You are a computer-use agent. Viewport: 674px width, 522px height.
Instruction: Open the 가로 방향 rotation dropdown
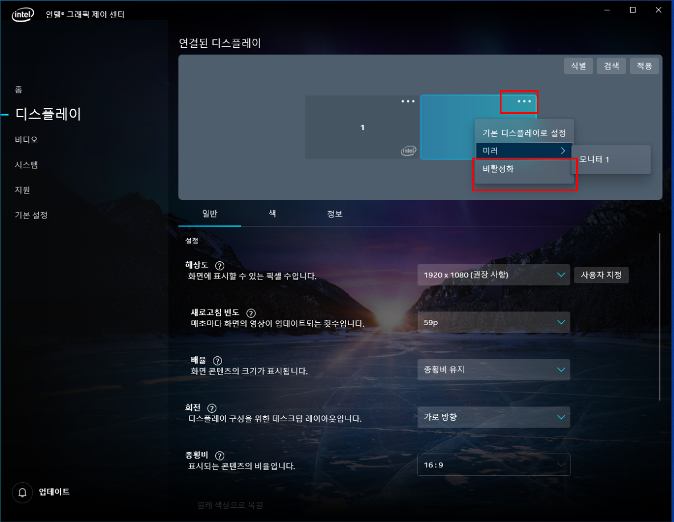tap(494, 417)
